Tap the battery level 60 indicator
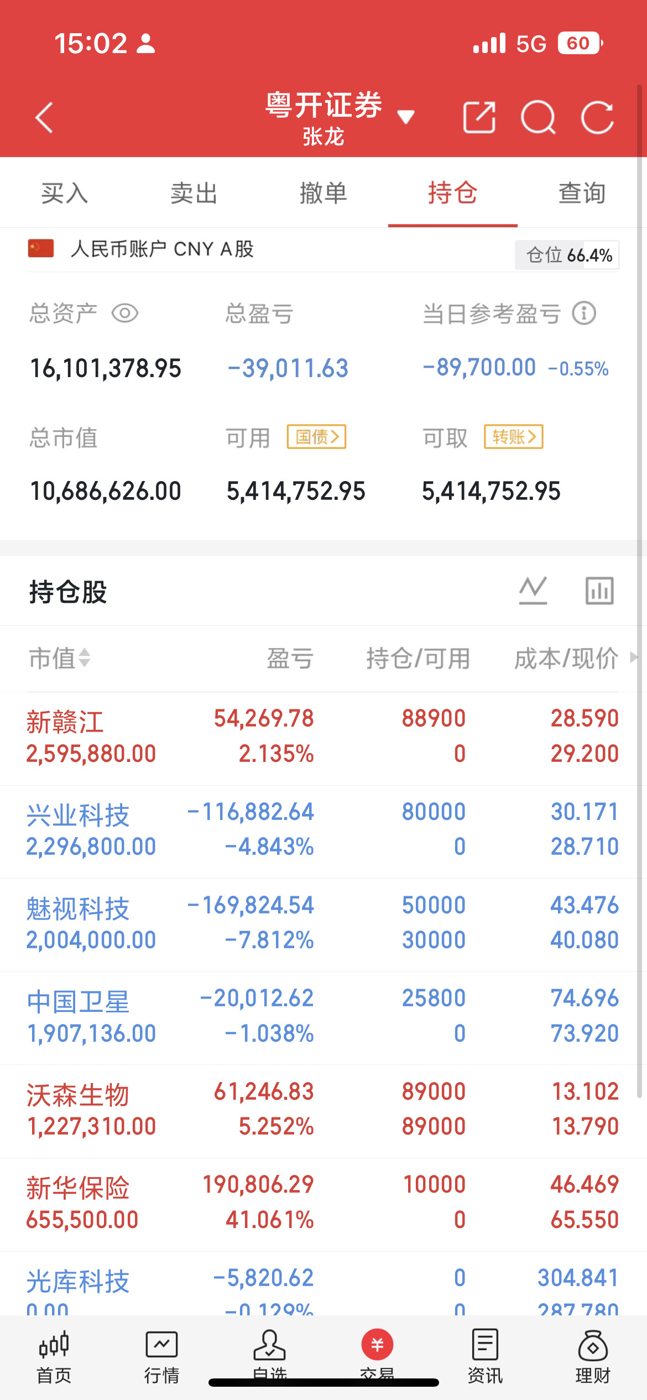The width and height of the screenshot is (647, 1400). tap(580, 43)
